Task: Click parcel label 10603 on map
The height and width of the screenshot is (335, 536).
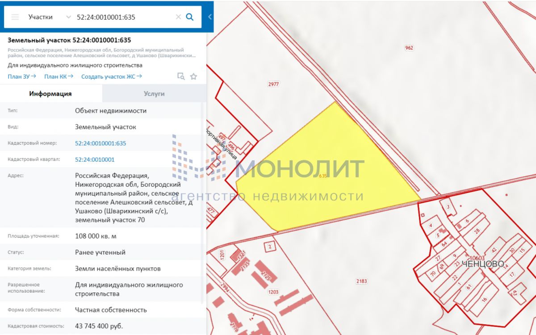Action: point(477,258)
